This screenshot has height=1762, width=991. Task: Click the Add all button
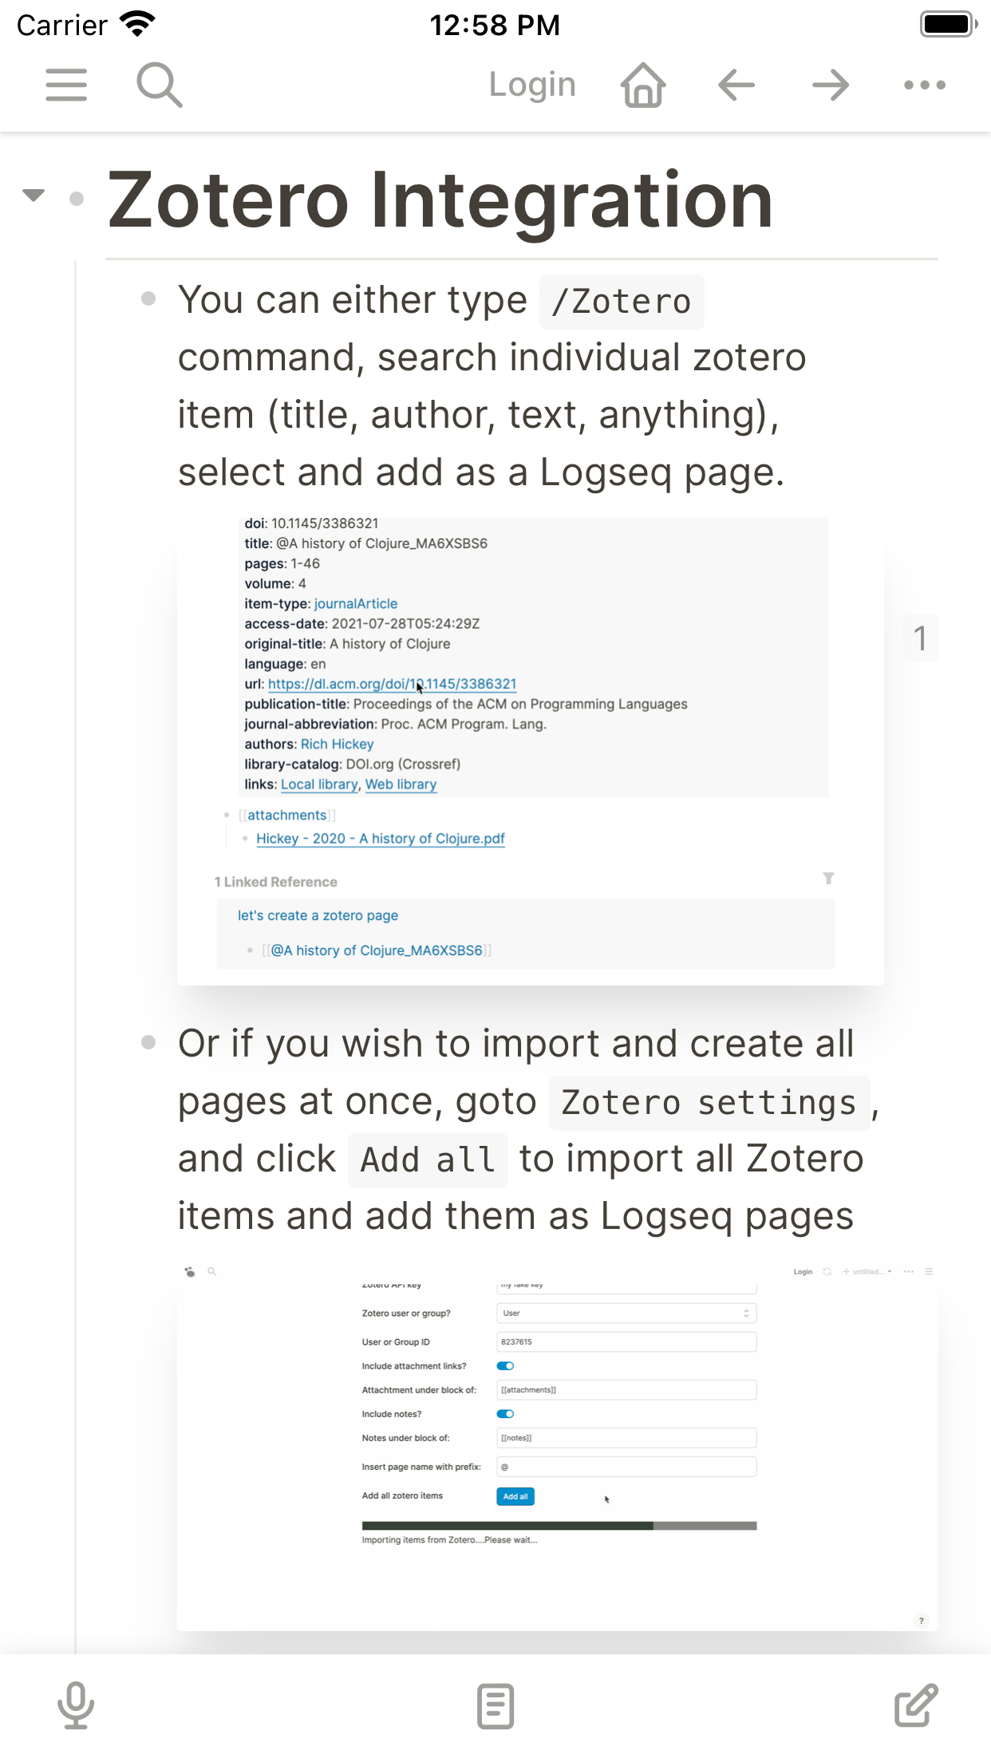[x=515, y=1496]
